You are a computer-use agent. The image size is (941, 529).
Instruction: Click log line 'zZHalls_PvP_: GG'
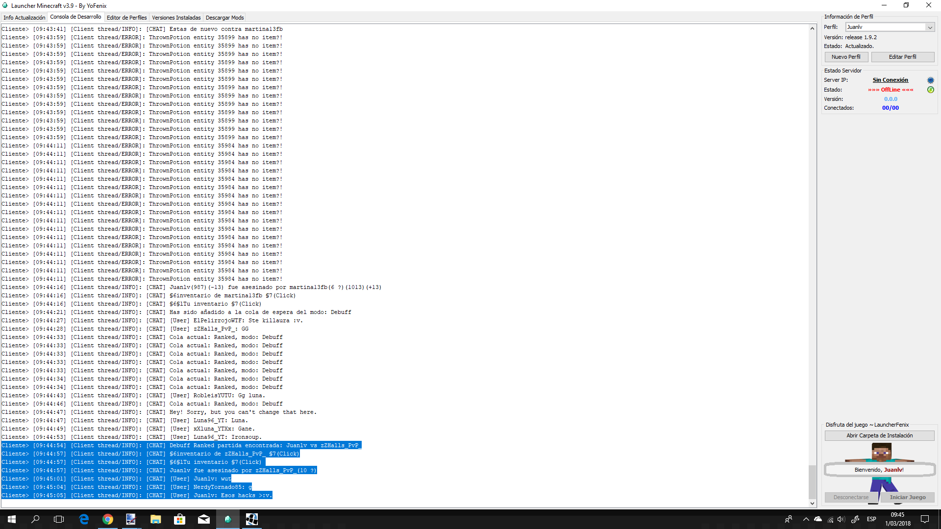pos(125,329)
